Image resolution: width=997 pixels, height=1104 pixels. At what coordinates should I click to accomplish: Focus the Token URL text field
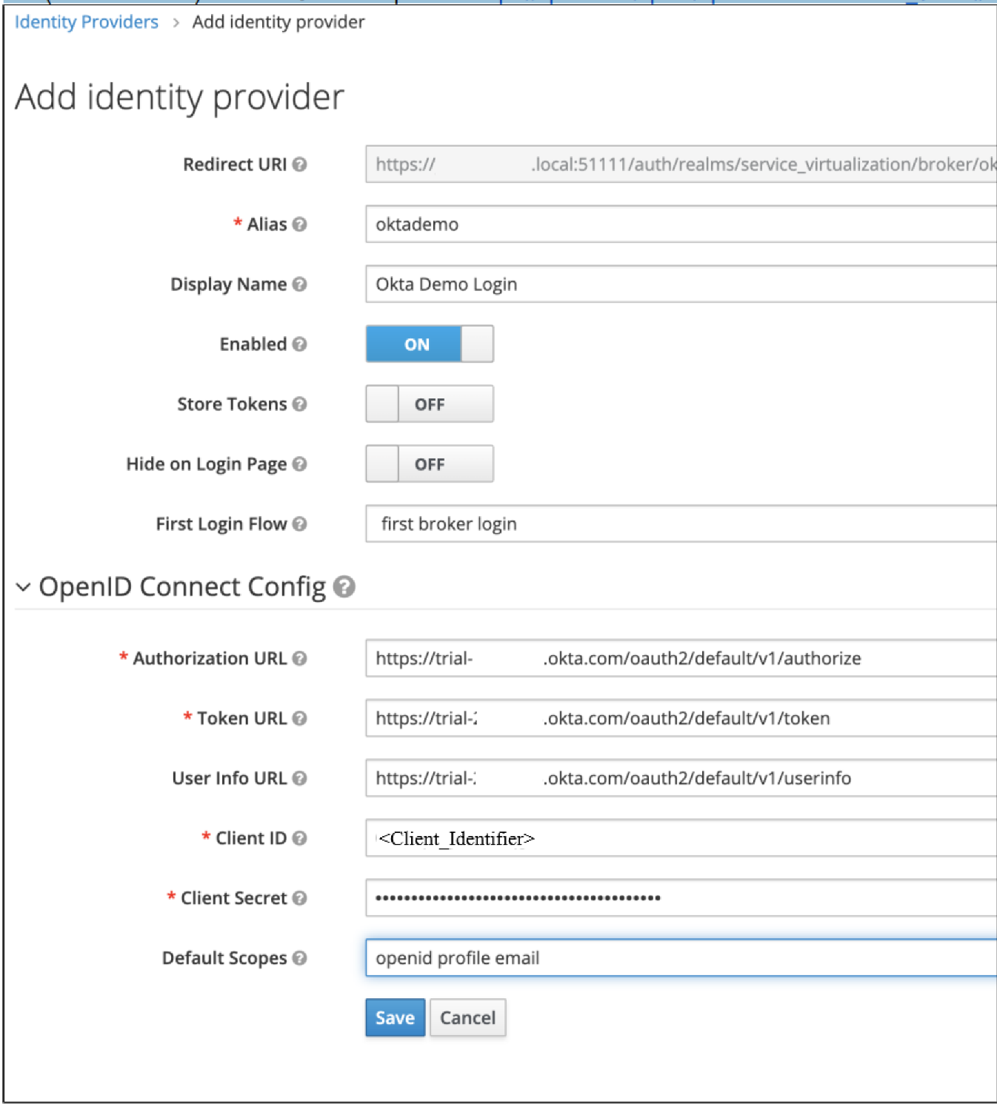point(680,718)
